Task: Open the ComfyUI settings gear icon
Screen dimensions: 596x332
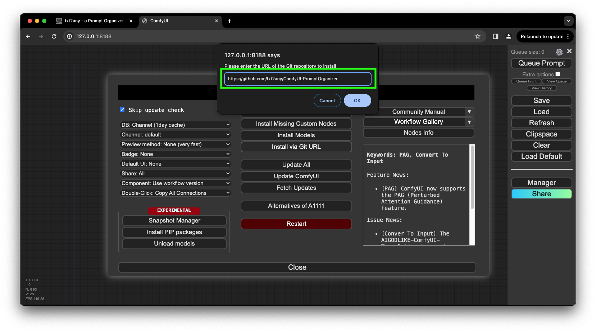Action: pyautogui.click(x=559, y=52)
